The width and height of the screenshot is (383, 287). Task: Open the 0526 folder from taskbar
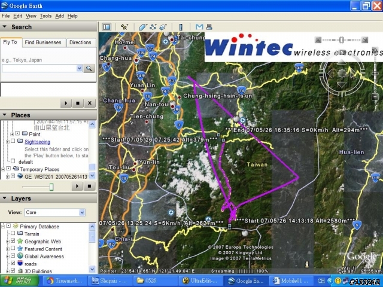pyautogui.click(x=155, y=280)
